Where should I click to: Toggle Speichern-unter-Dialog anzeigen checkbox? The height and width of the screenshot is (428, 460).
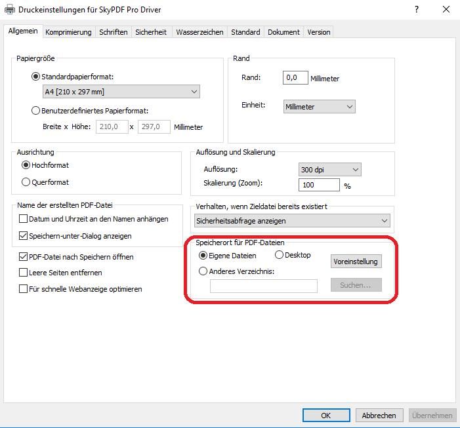[23, 236]
